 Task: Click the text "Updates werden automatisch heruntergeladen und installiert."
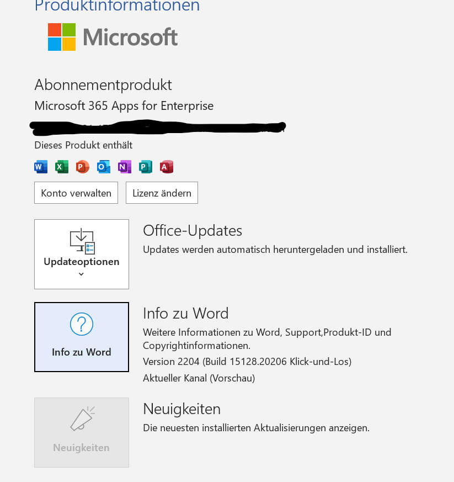(x=275, y=250)
